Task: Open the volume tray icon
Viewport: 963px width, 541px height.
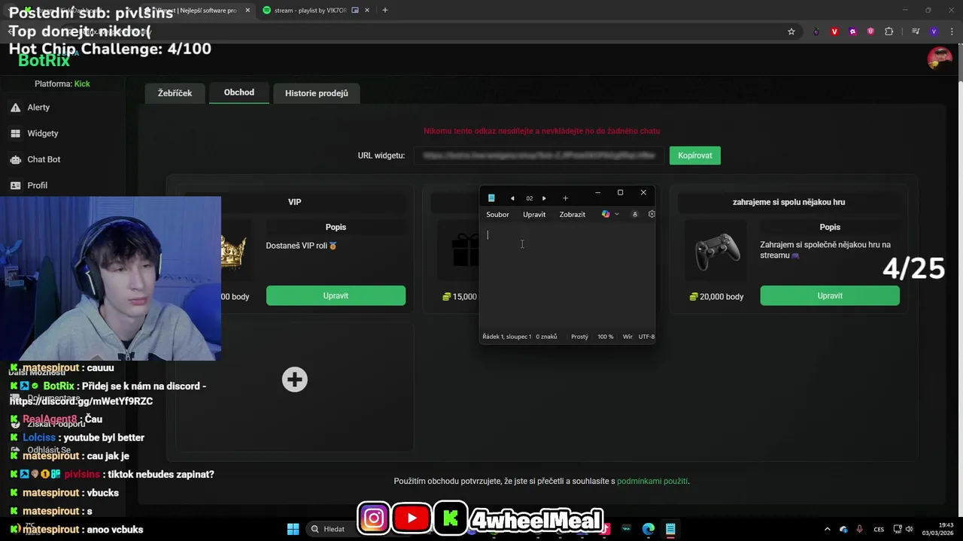Action: (x=909, y=529)
